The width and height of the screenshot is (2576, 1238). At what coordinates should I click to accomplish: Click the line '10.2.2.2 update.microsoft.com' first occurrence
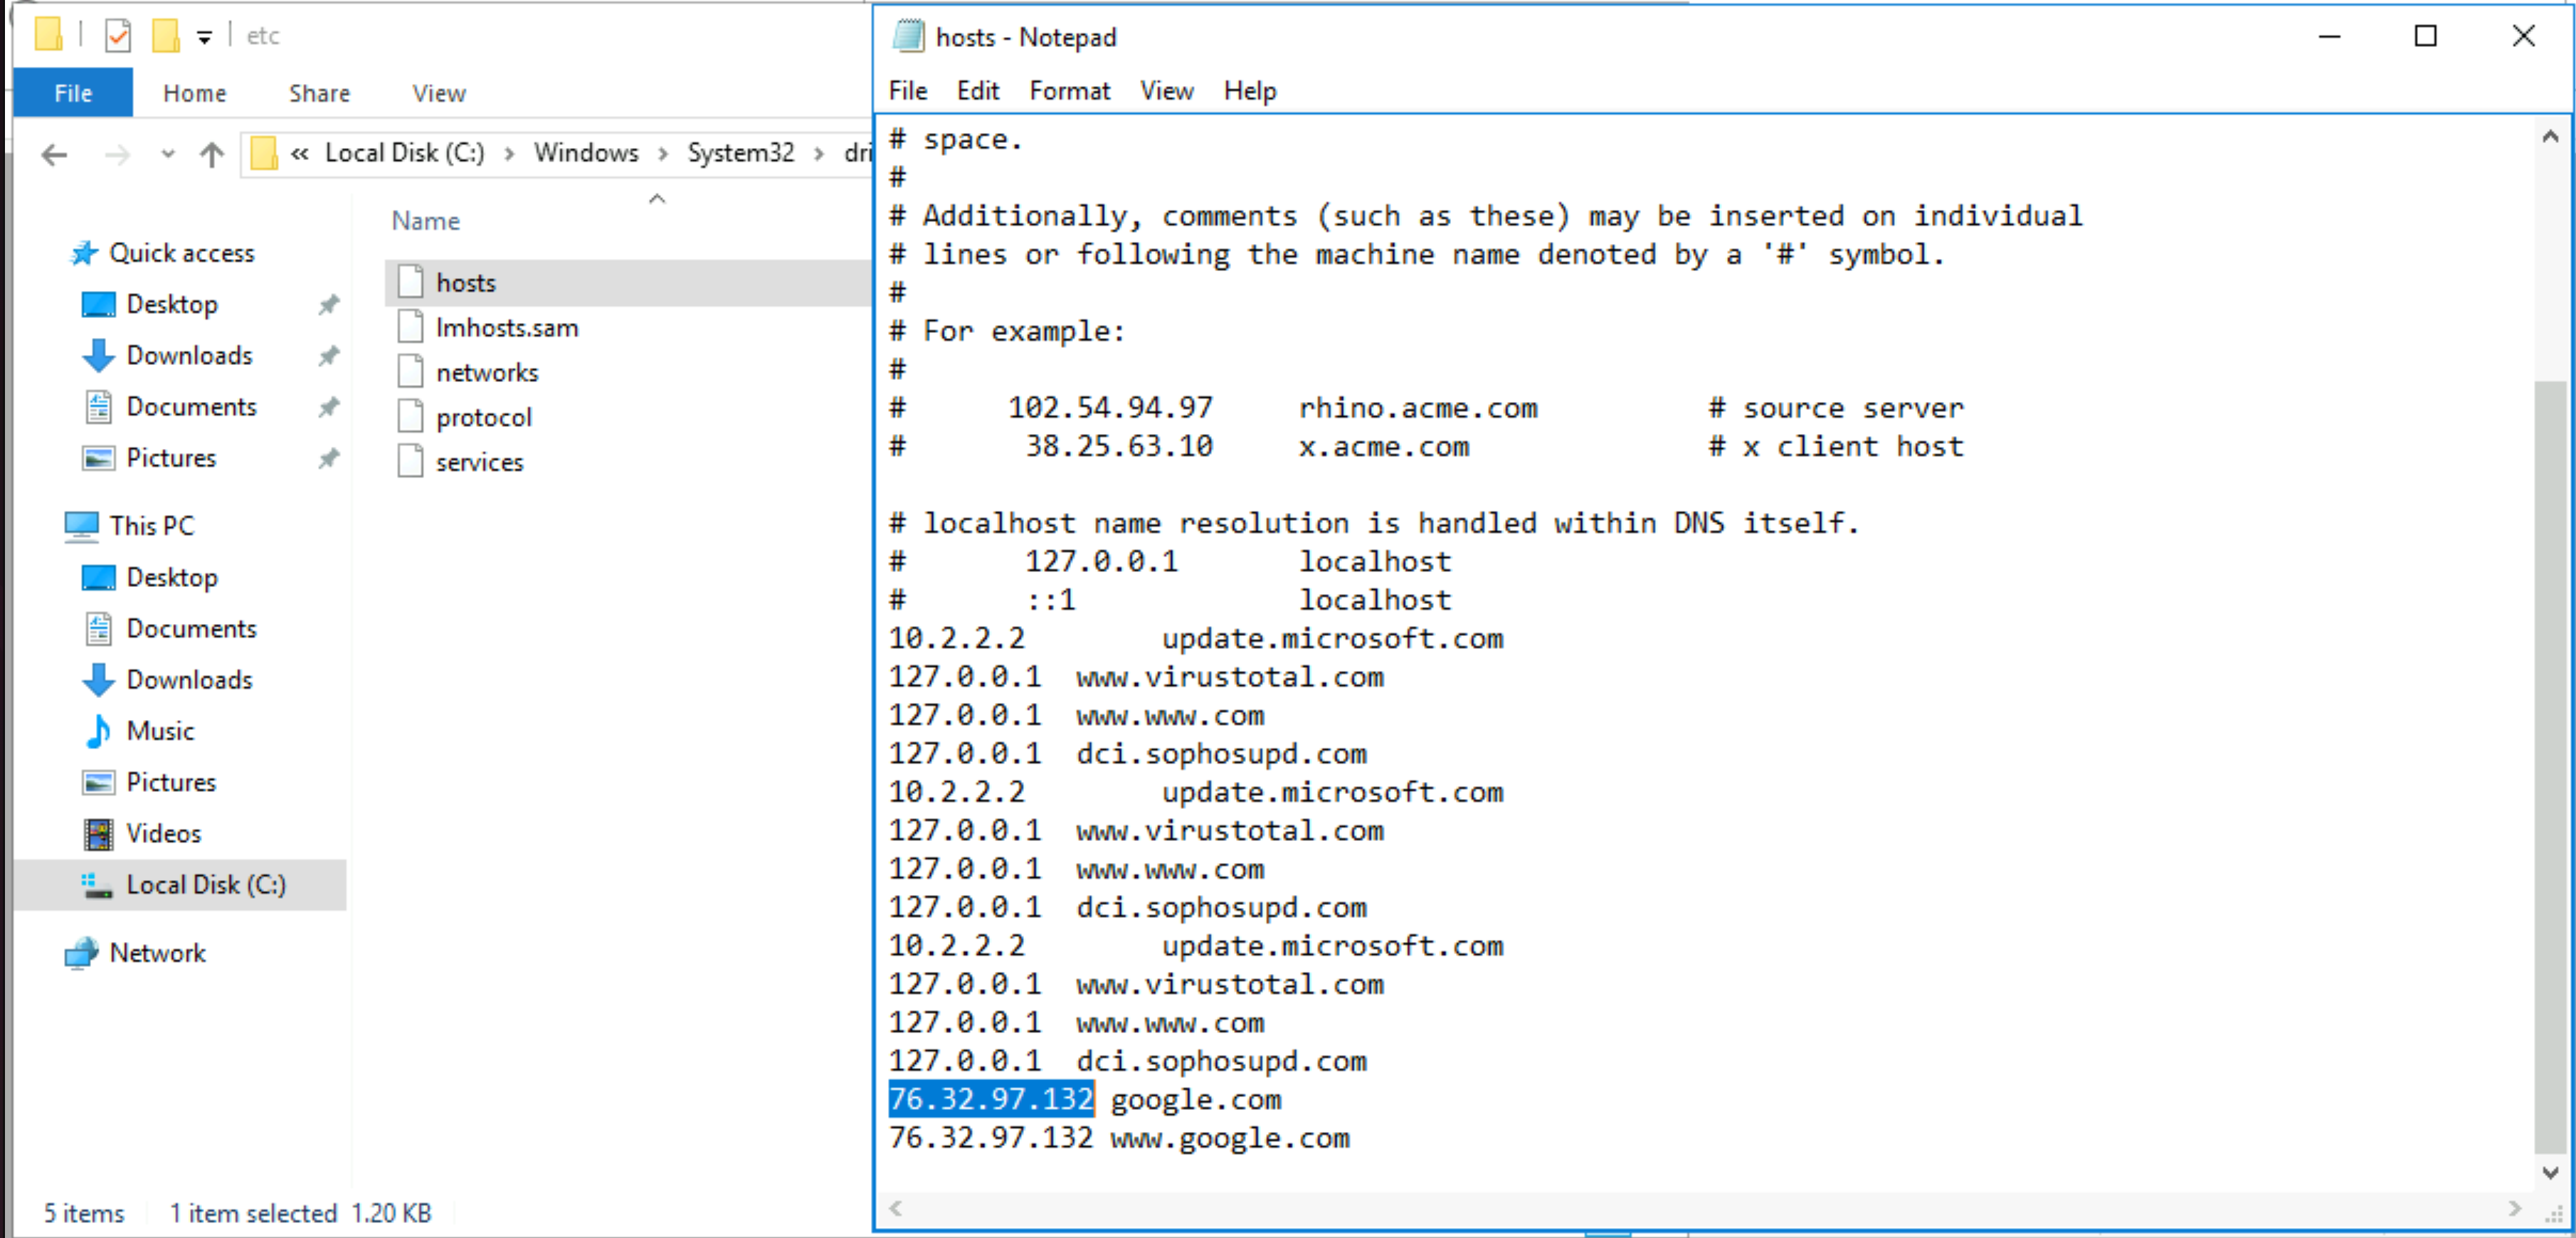click(x=1196, y=638)
